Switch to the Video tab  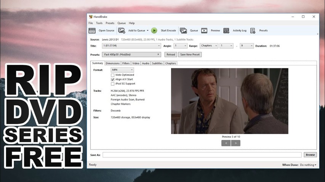click(x=136, y=63)
